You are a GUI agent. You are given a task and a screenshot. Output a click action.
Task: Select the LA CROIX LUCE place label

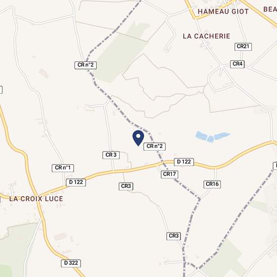(36, 199)
